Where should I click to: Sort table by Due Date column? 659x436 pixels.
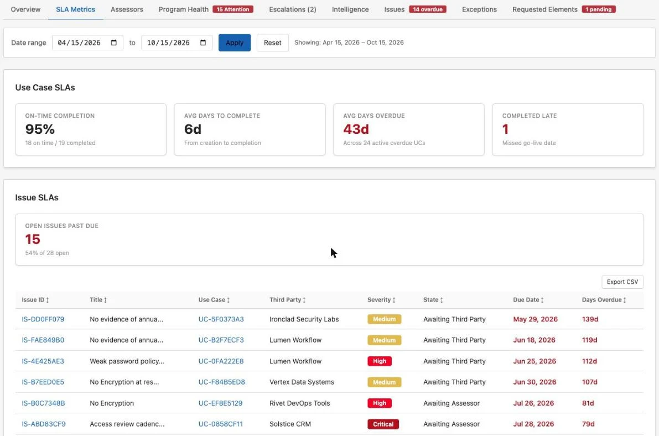[x=528, y=300]
